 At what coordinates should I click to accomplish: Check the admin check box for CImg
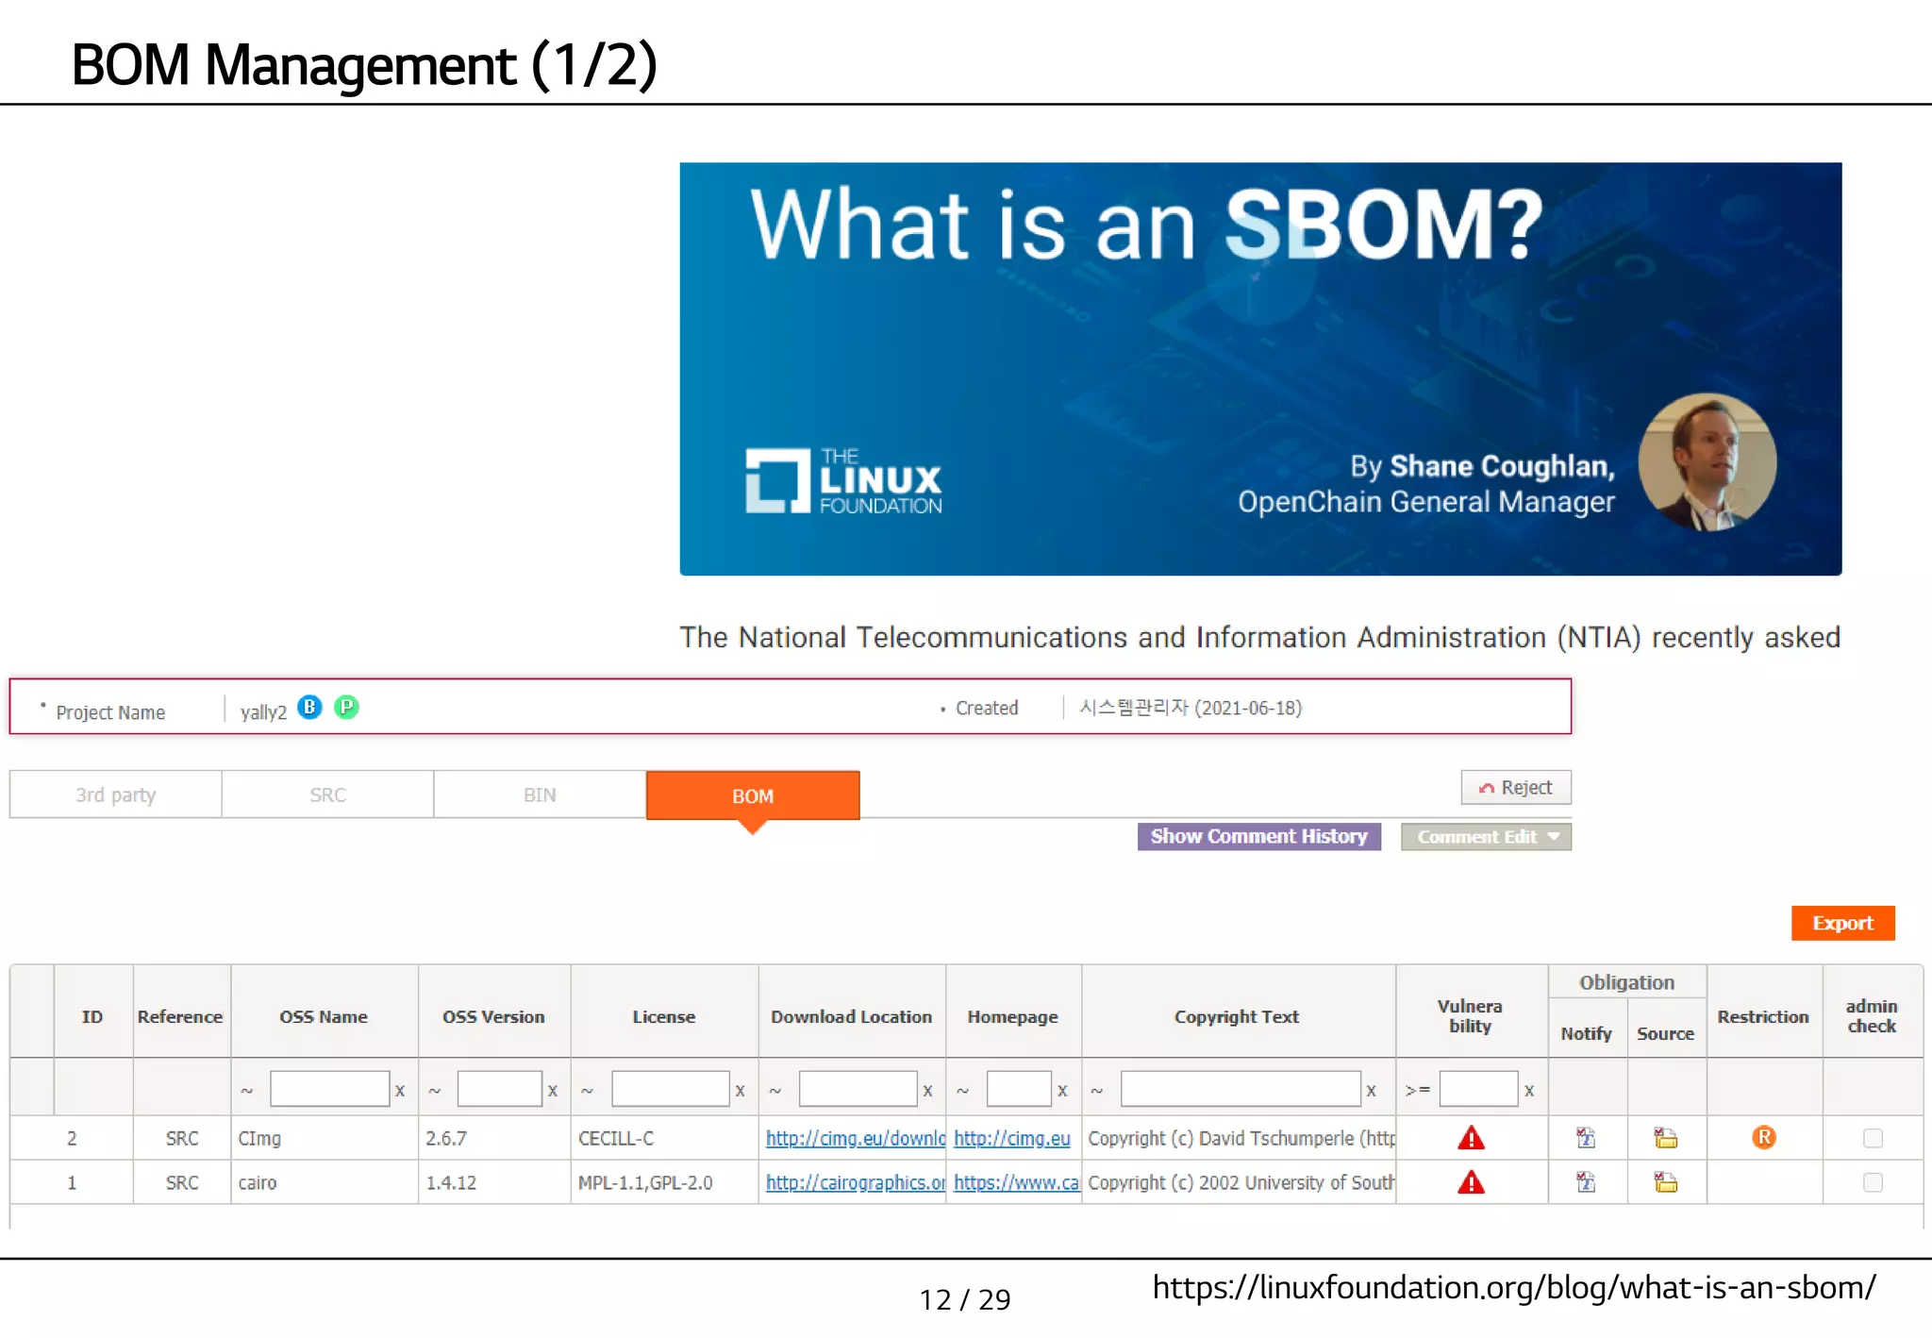click(x=1873, y=1138)
